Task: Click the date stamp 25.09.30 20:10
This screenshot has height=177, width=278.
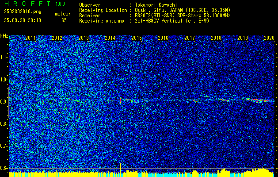Action: pyautogui.click(x=23, y=20)
